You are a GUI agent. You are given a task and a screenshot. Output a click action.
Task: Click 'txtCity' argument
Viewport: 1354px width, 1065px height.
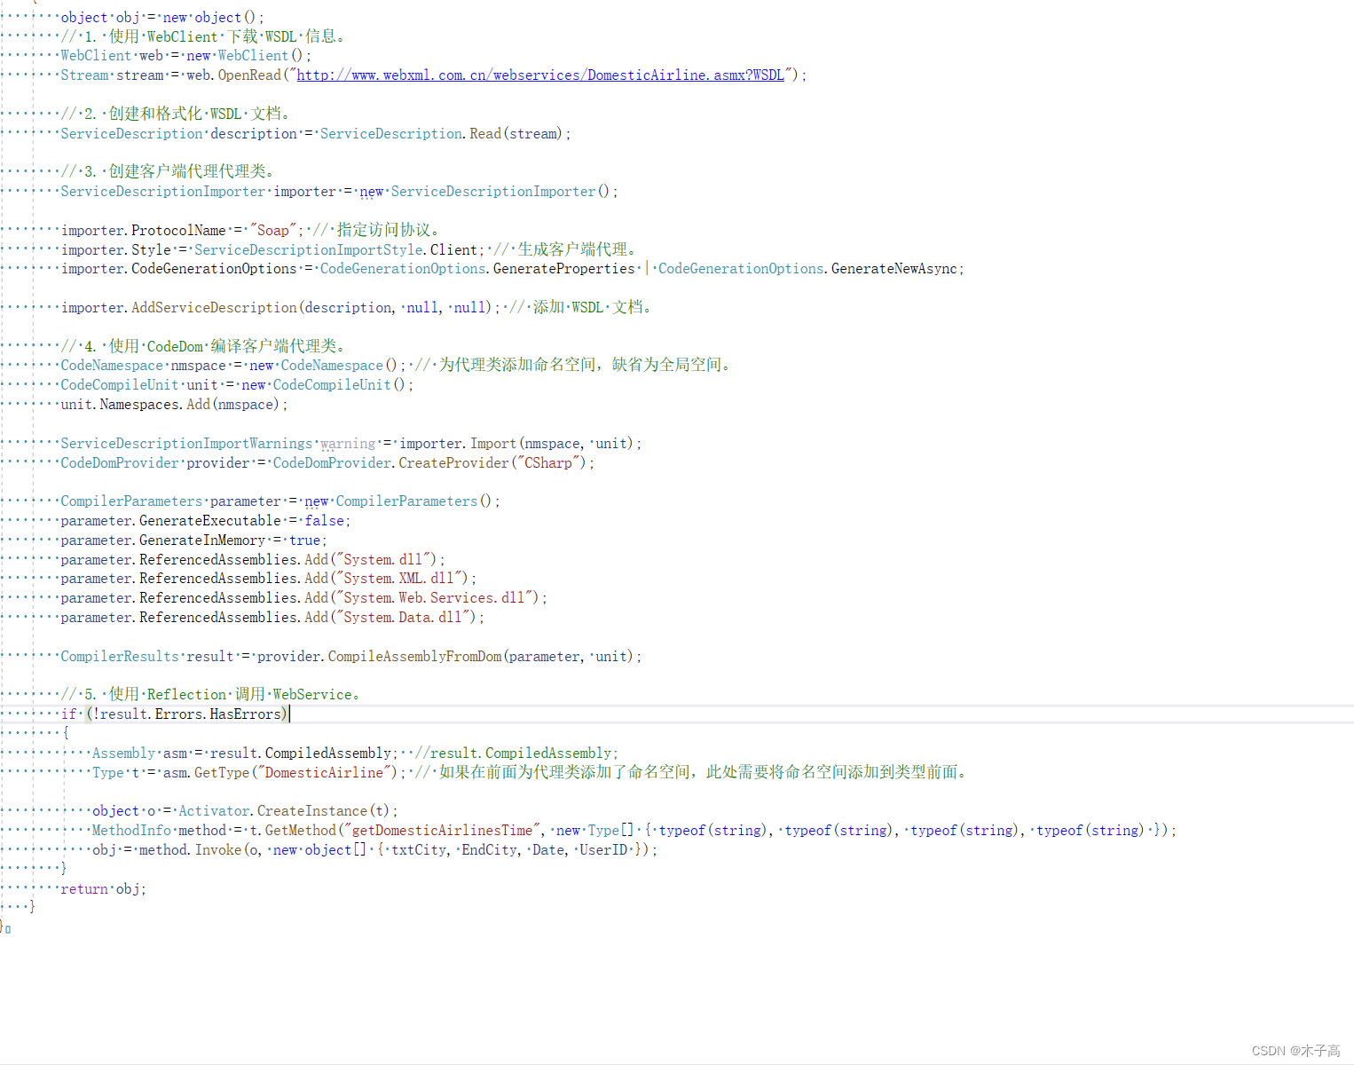[419, 850]
